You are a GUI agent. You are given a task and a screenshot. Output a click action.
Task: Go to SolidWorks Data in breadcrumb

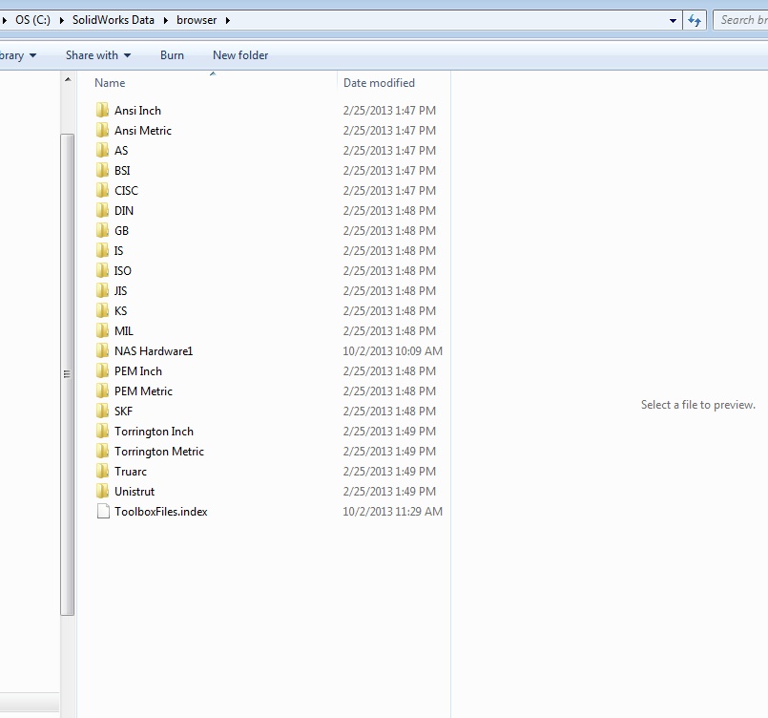[x=114, y=20]
